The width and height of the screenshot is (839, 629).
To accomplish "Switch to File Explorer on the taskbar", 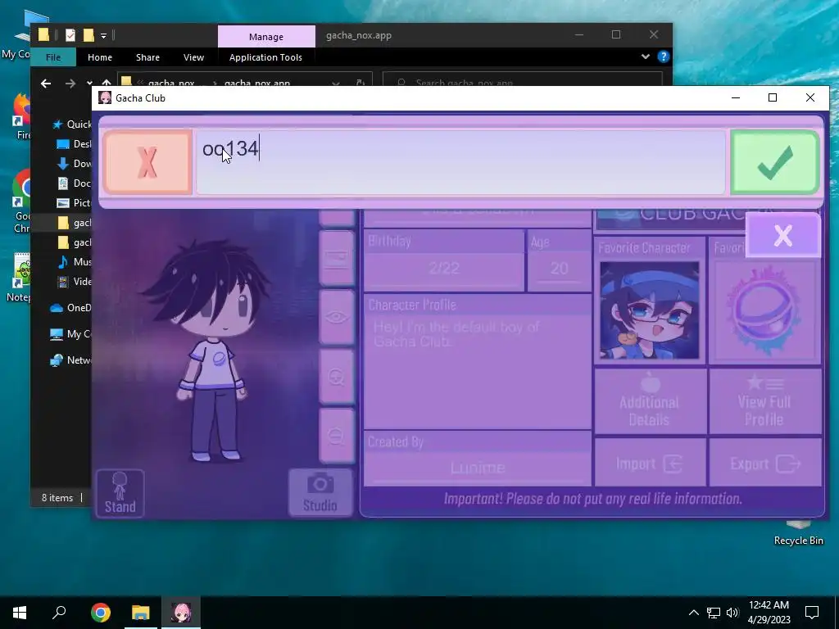I will 141,613.
